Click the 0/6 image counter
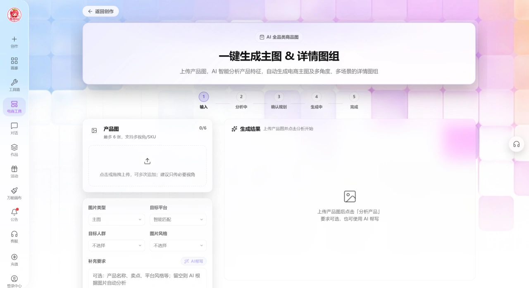Viewport: 529px width, 288px height. pos(203,128)
